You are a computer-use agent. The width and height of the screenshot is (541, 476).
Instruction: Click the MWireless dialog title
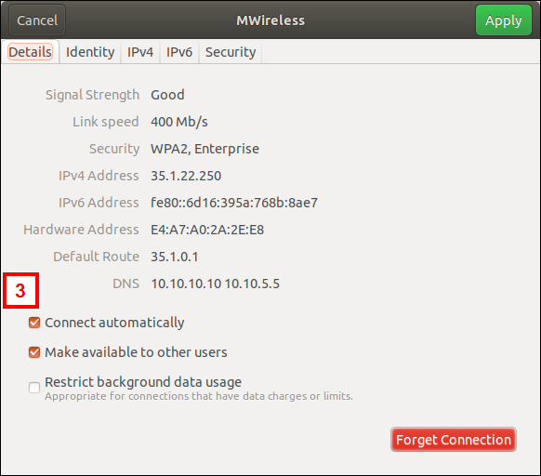click(270, 20)
